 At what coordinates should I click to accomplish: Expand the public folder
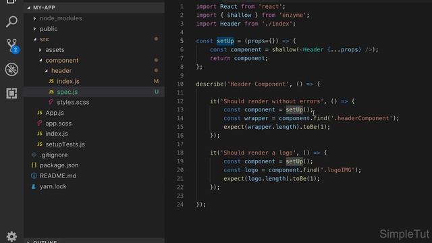[x=34, y=29]
